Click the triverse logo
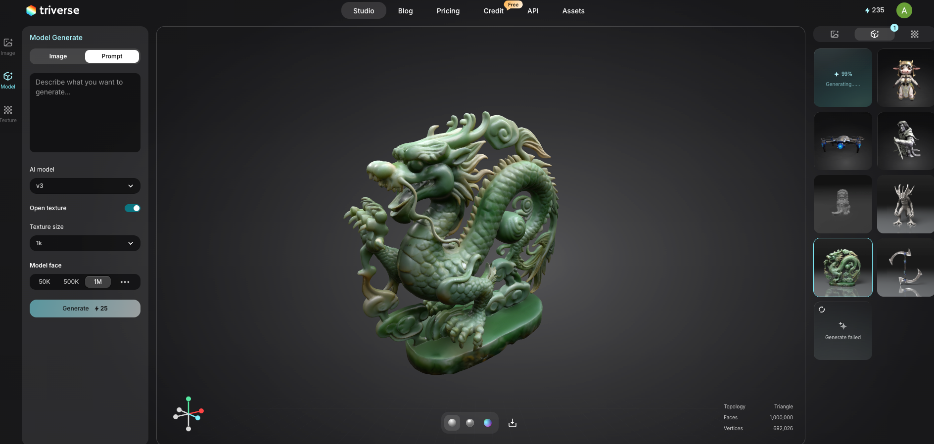This screenshot has width=934, height=444. pyautogui.click(x=52, y=10)
